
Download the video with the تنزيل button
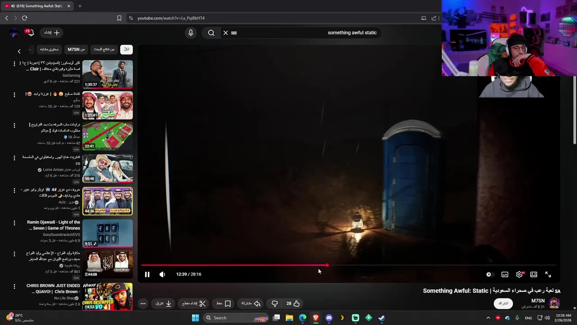coord(164,303)
